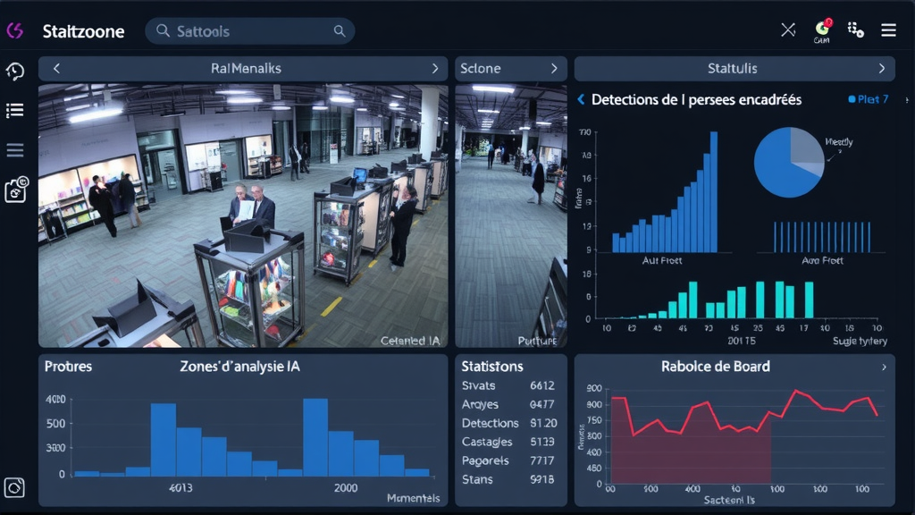The image size is (915, 515).
Task: Open the history clock icon in sidebar
Action: [x=14, y=72]
